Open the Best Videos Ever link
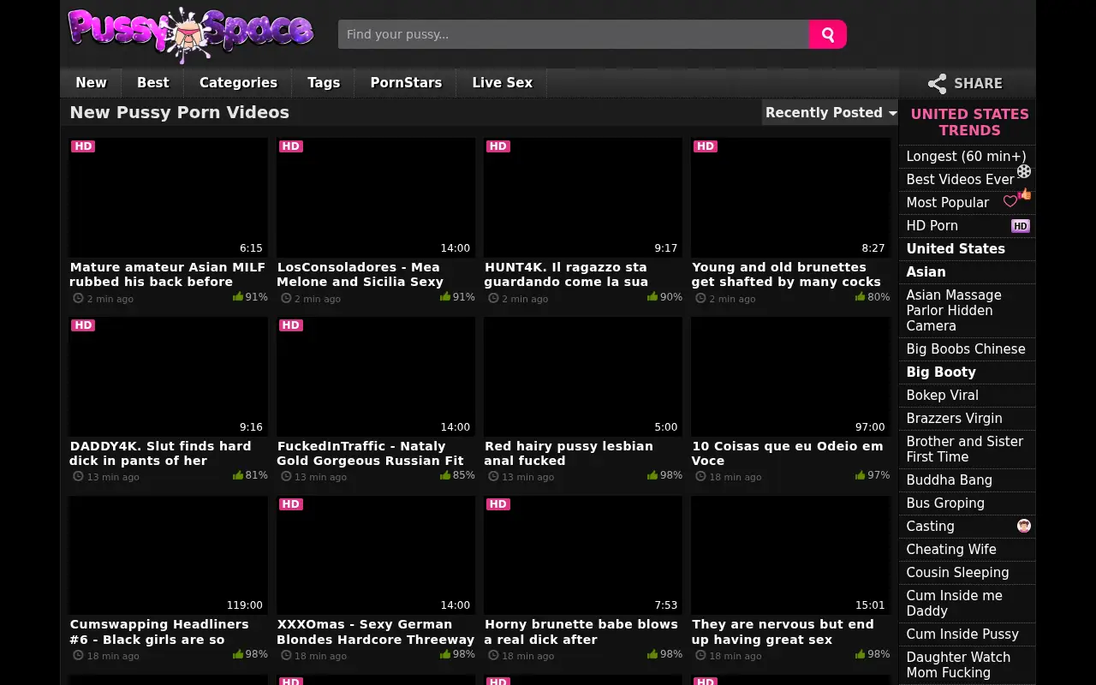The image size is (1096, 685). point(960,180)
